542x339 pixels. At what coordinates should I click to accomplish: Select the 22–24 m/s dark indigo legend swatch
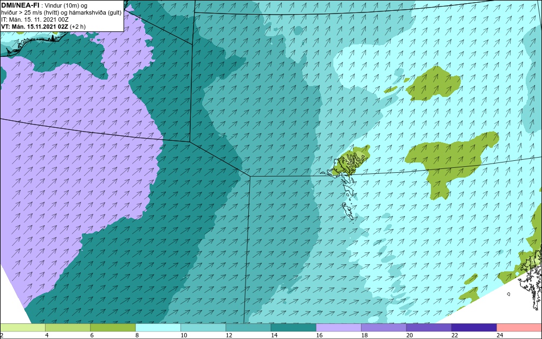coord(474,327)
